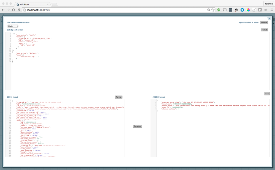Run the Transform on the JSON input
Image resolution: width=275 pixels, height=170 pixels.
click(x=137, y=126)
